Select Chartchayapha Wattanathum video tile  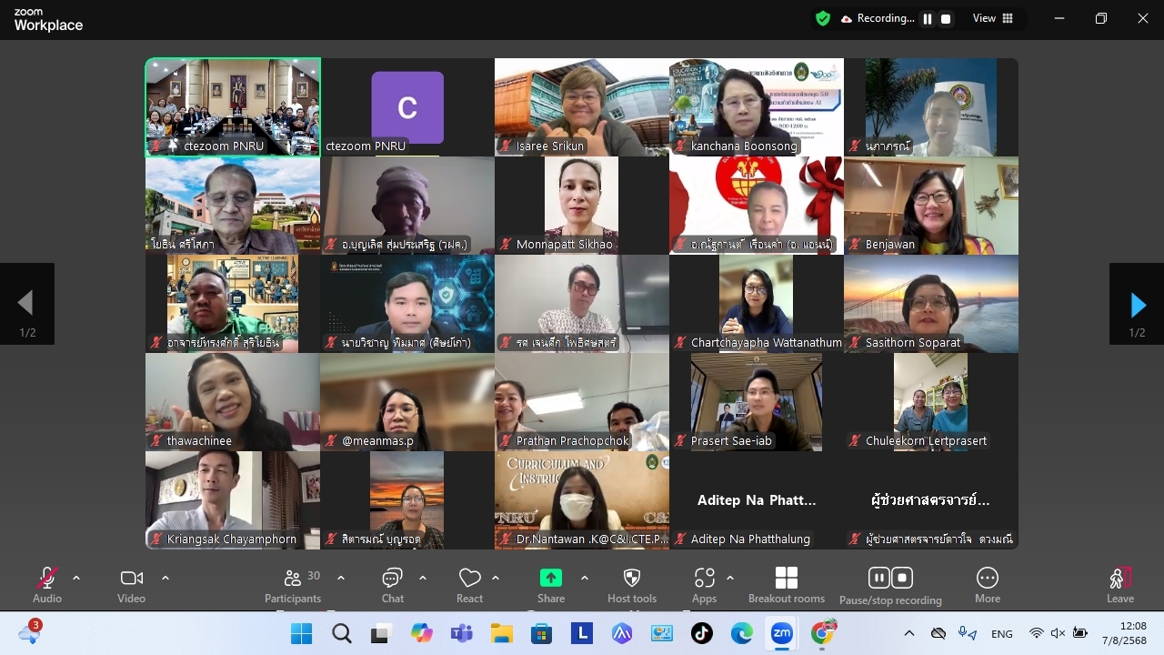coord(757,304)
